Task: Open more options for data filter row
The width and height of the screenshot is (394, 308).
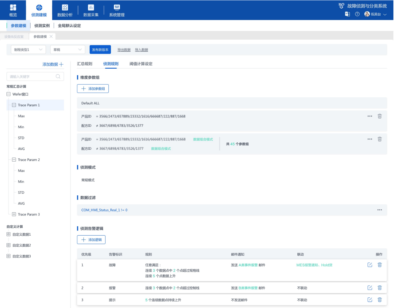Action: pos(380,210)
